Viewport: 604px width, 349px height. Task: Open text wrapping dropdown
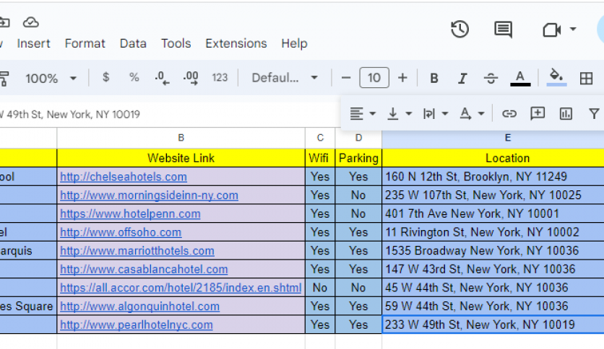tap(435, 113)
